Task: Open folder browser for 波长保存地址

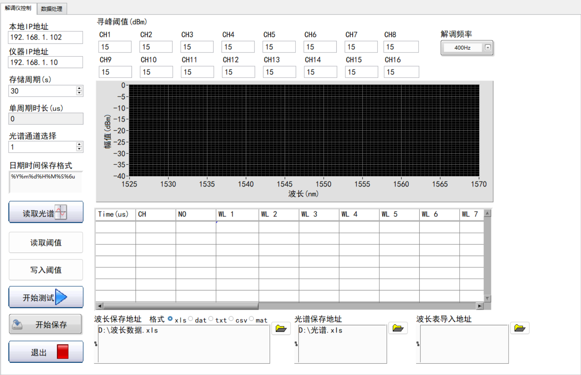Action: click(281, 328)
